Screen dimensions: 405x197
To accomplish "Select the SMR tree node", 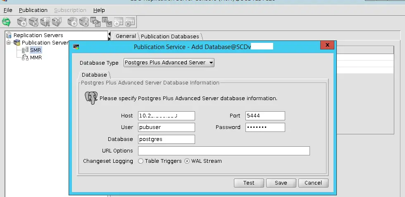I will 36,50.
